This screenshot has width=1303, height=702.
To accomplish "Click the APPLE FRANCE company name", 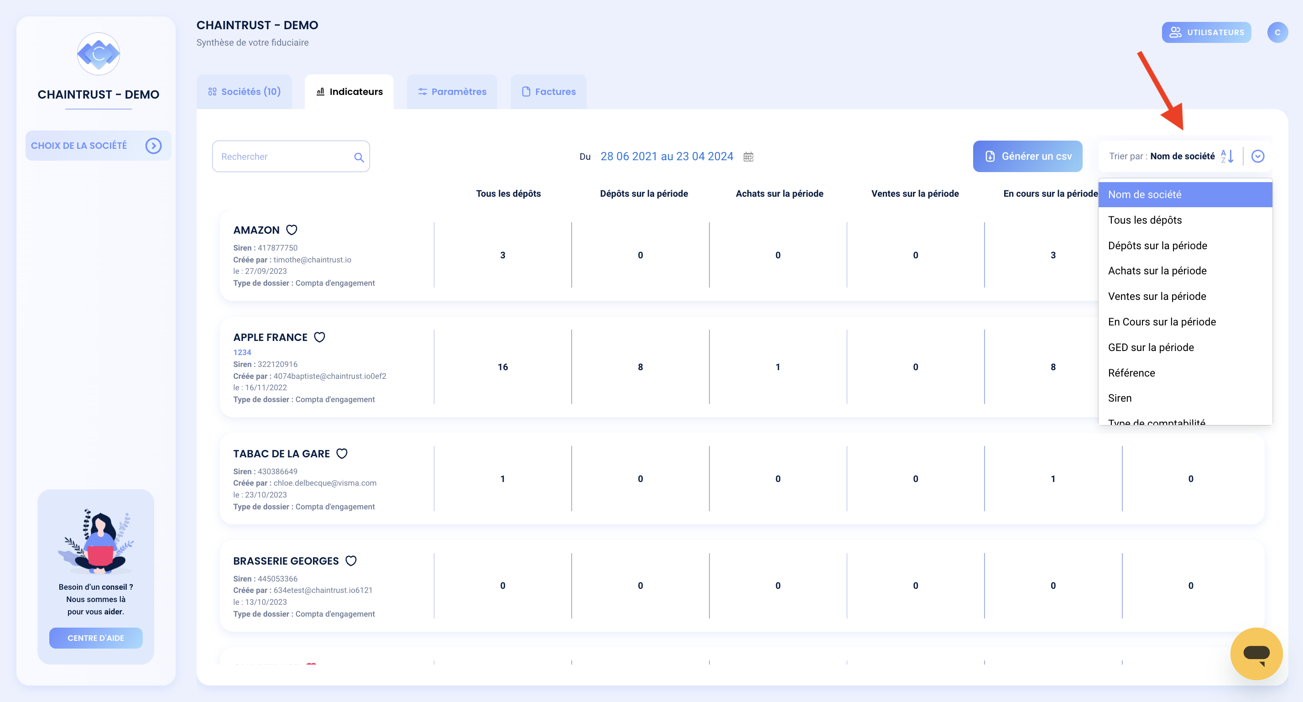I will (x=270, y=338).
